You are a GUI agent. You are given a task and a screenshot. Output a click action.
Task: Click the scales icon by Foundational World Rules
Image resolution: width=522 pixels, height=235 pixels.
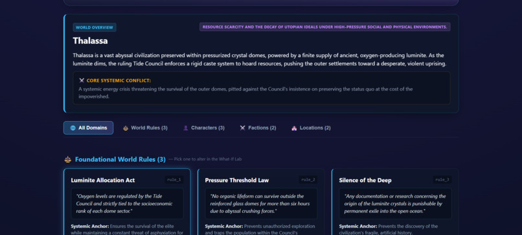pyautogui.click(x=68, y=159)
